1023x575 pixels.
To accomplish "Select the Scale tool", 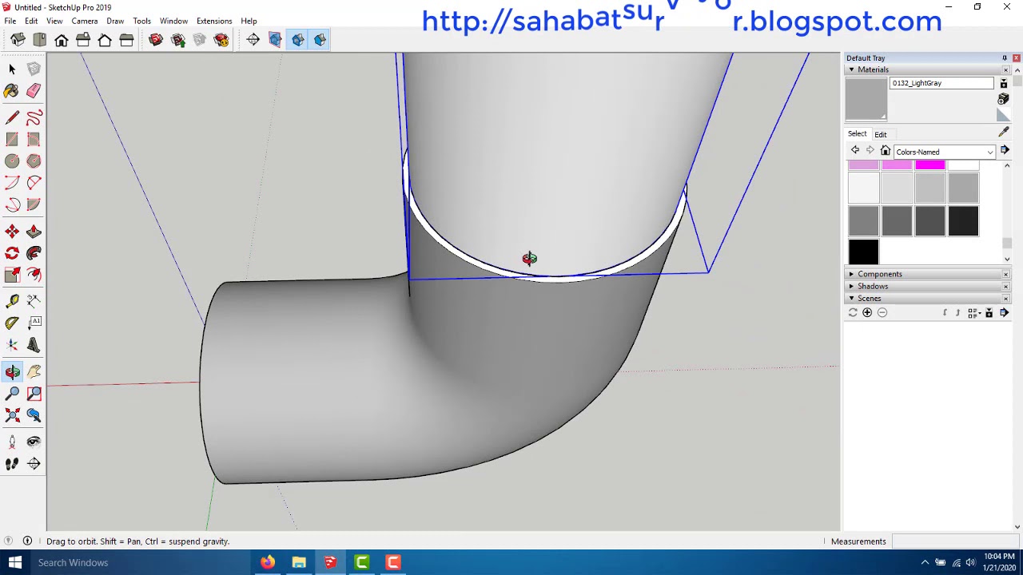I will (x=12, y=275).
